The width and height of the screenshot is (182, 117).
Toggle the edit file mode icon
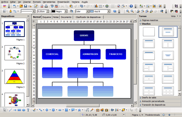(x=36, y=6)
